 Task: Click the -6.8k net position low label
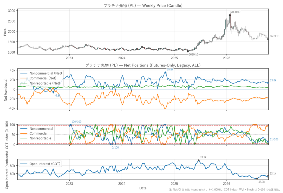tap(57, 96)
